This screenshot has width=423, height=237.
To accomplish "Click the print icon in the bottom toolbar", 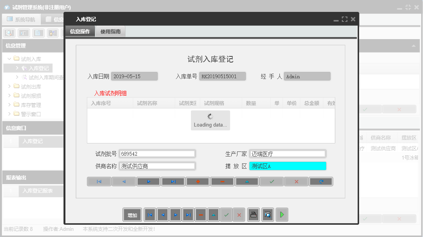I will (253, 215).
